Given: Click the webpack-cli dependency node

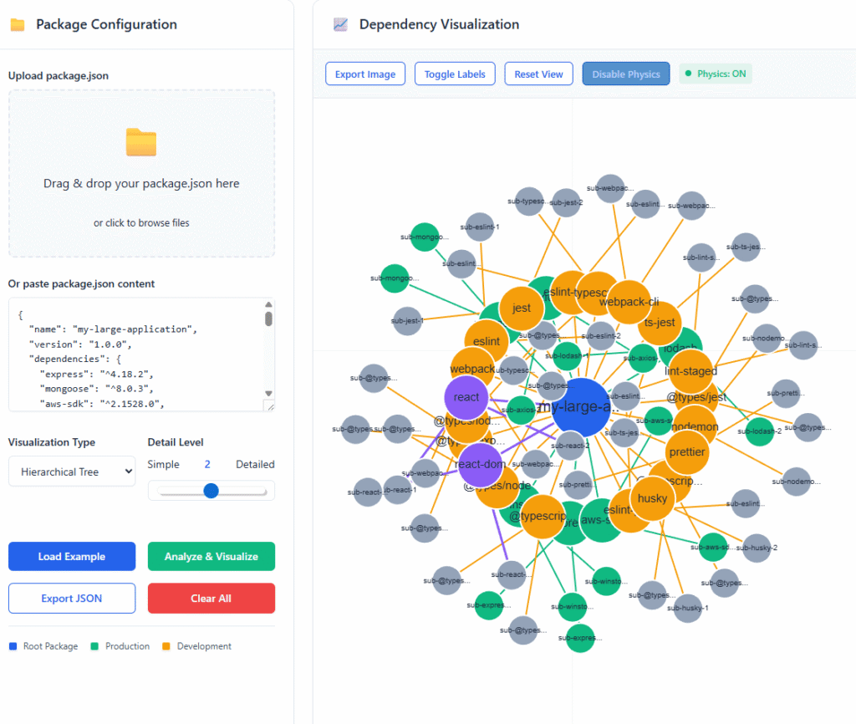Looking at the screenshot, I should (629, 302).
